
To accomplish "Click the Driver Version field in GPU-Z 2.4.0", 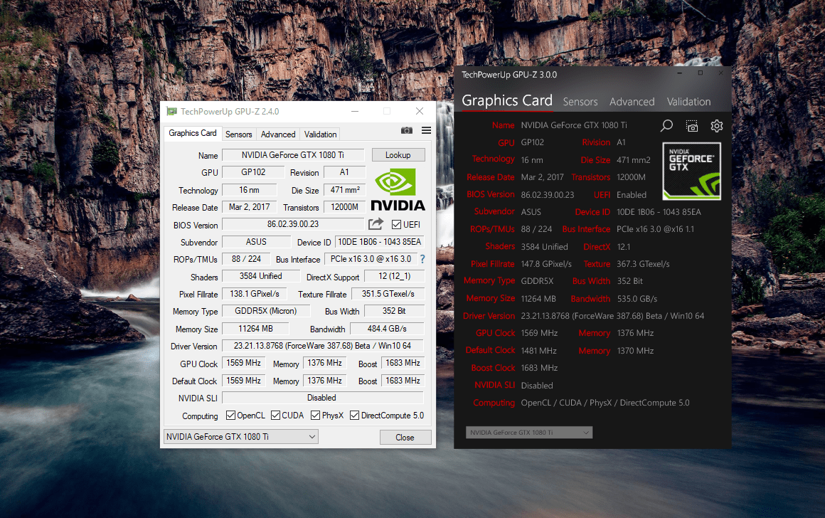I will pos(322,346).
